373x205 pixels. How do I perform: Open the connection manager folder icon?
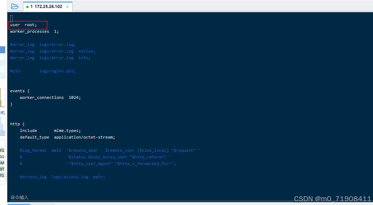pyautogui.click(x=14, y=6)
